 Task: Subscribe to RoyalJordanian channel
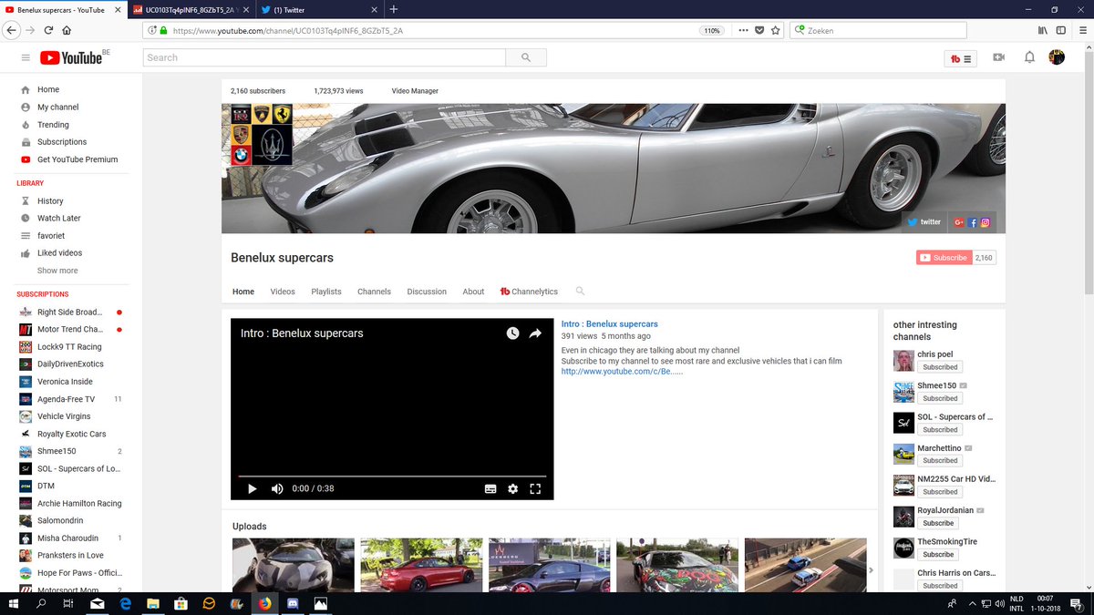pos(938,523)
